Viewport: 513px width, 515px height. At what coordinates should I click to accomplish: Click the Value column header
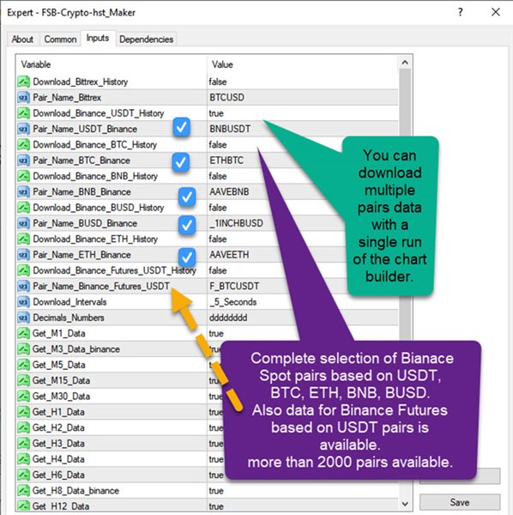(303, 64)
